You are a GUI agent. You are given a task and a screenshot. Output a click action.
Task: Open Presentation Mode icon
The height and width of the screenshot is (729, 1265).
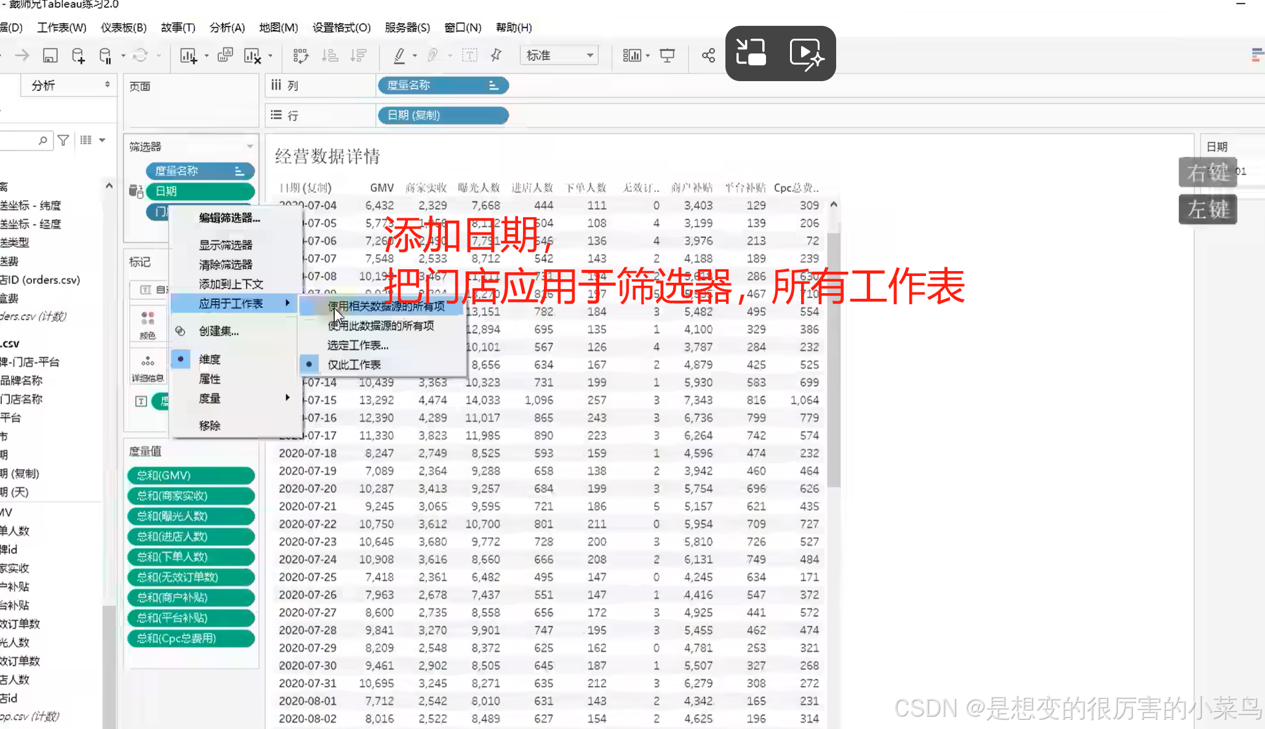667,56
